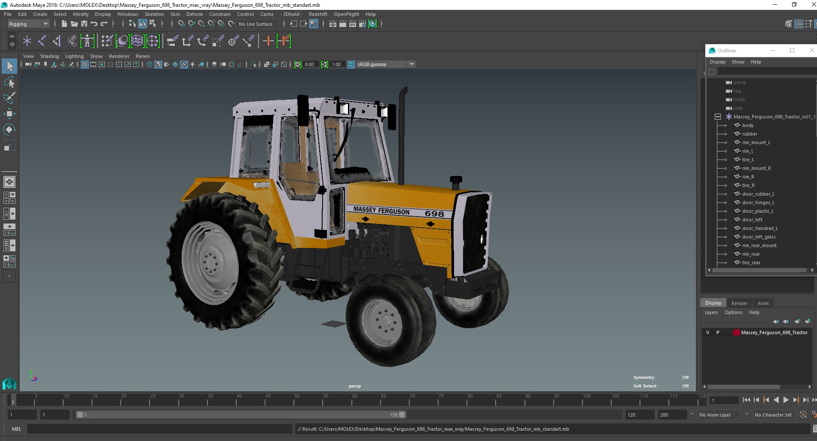Image resolution: width=817 pixels, height=441 pixels.
Task: Open the Skeleton menu
Action: tap(154, 14)
